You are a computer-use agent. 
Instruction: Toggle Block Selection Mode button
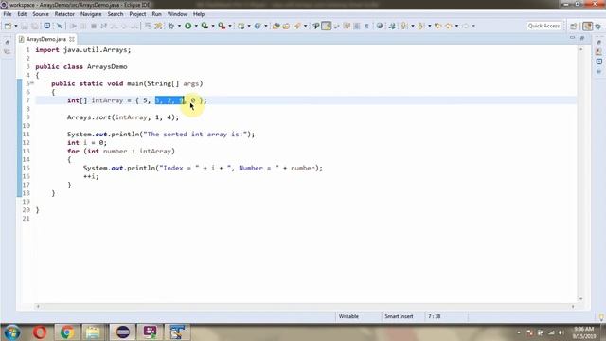tap(357, 26)
